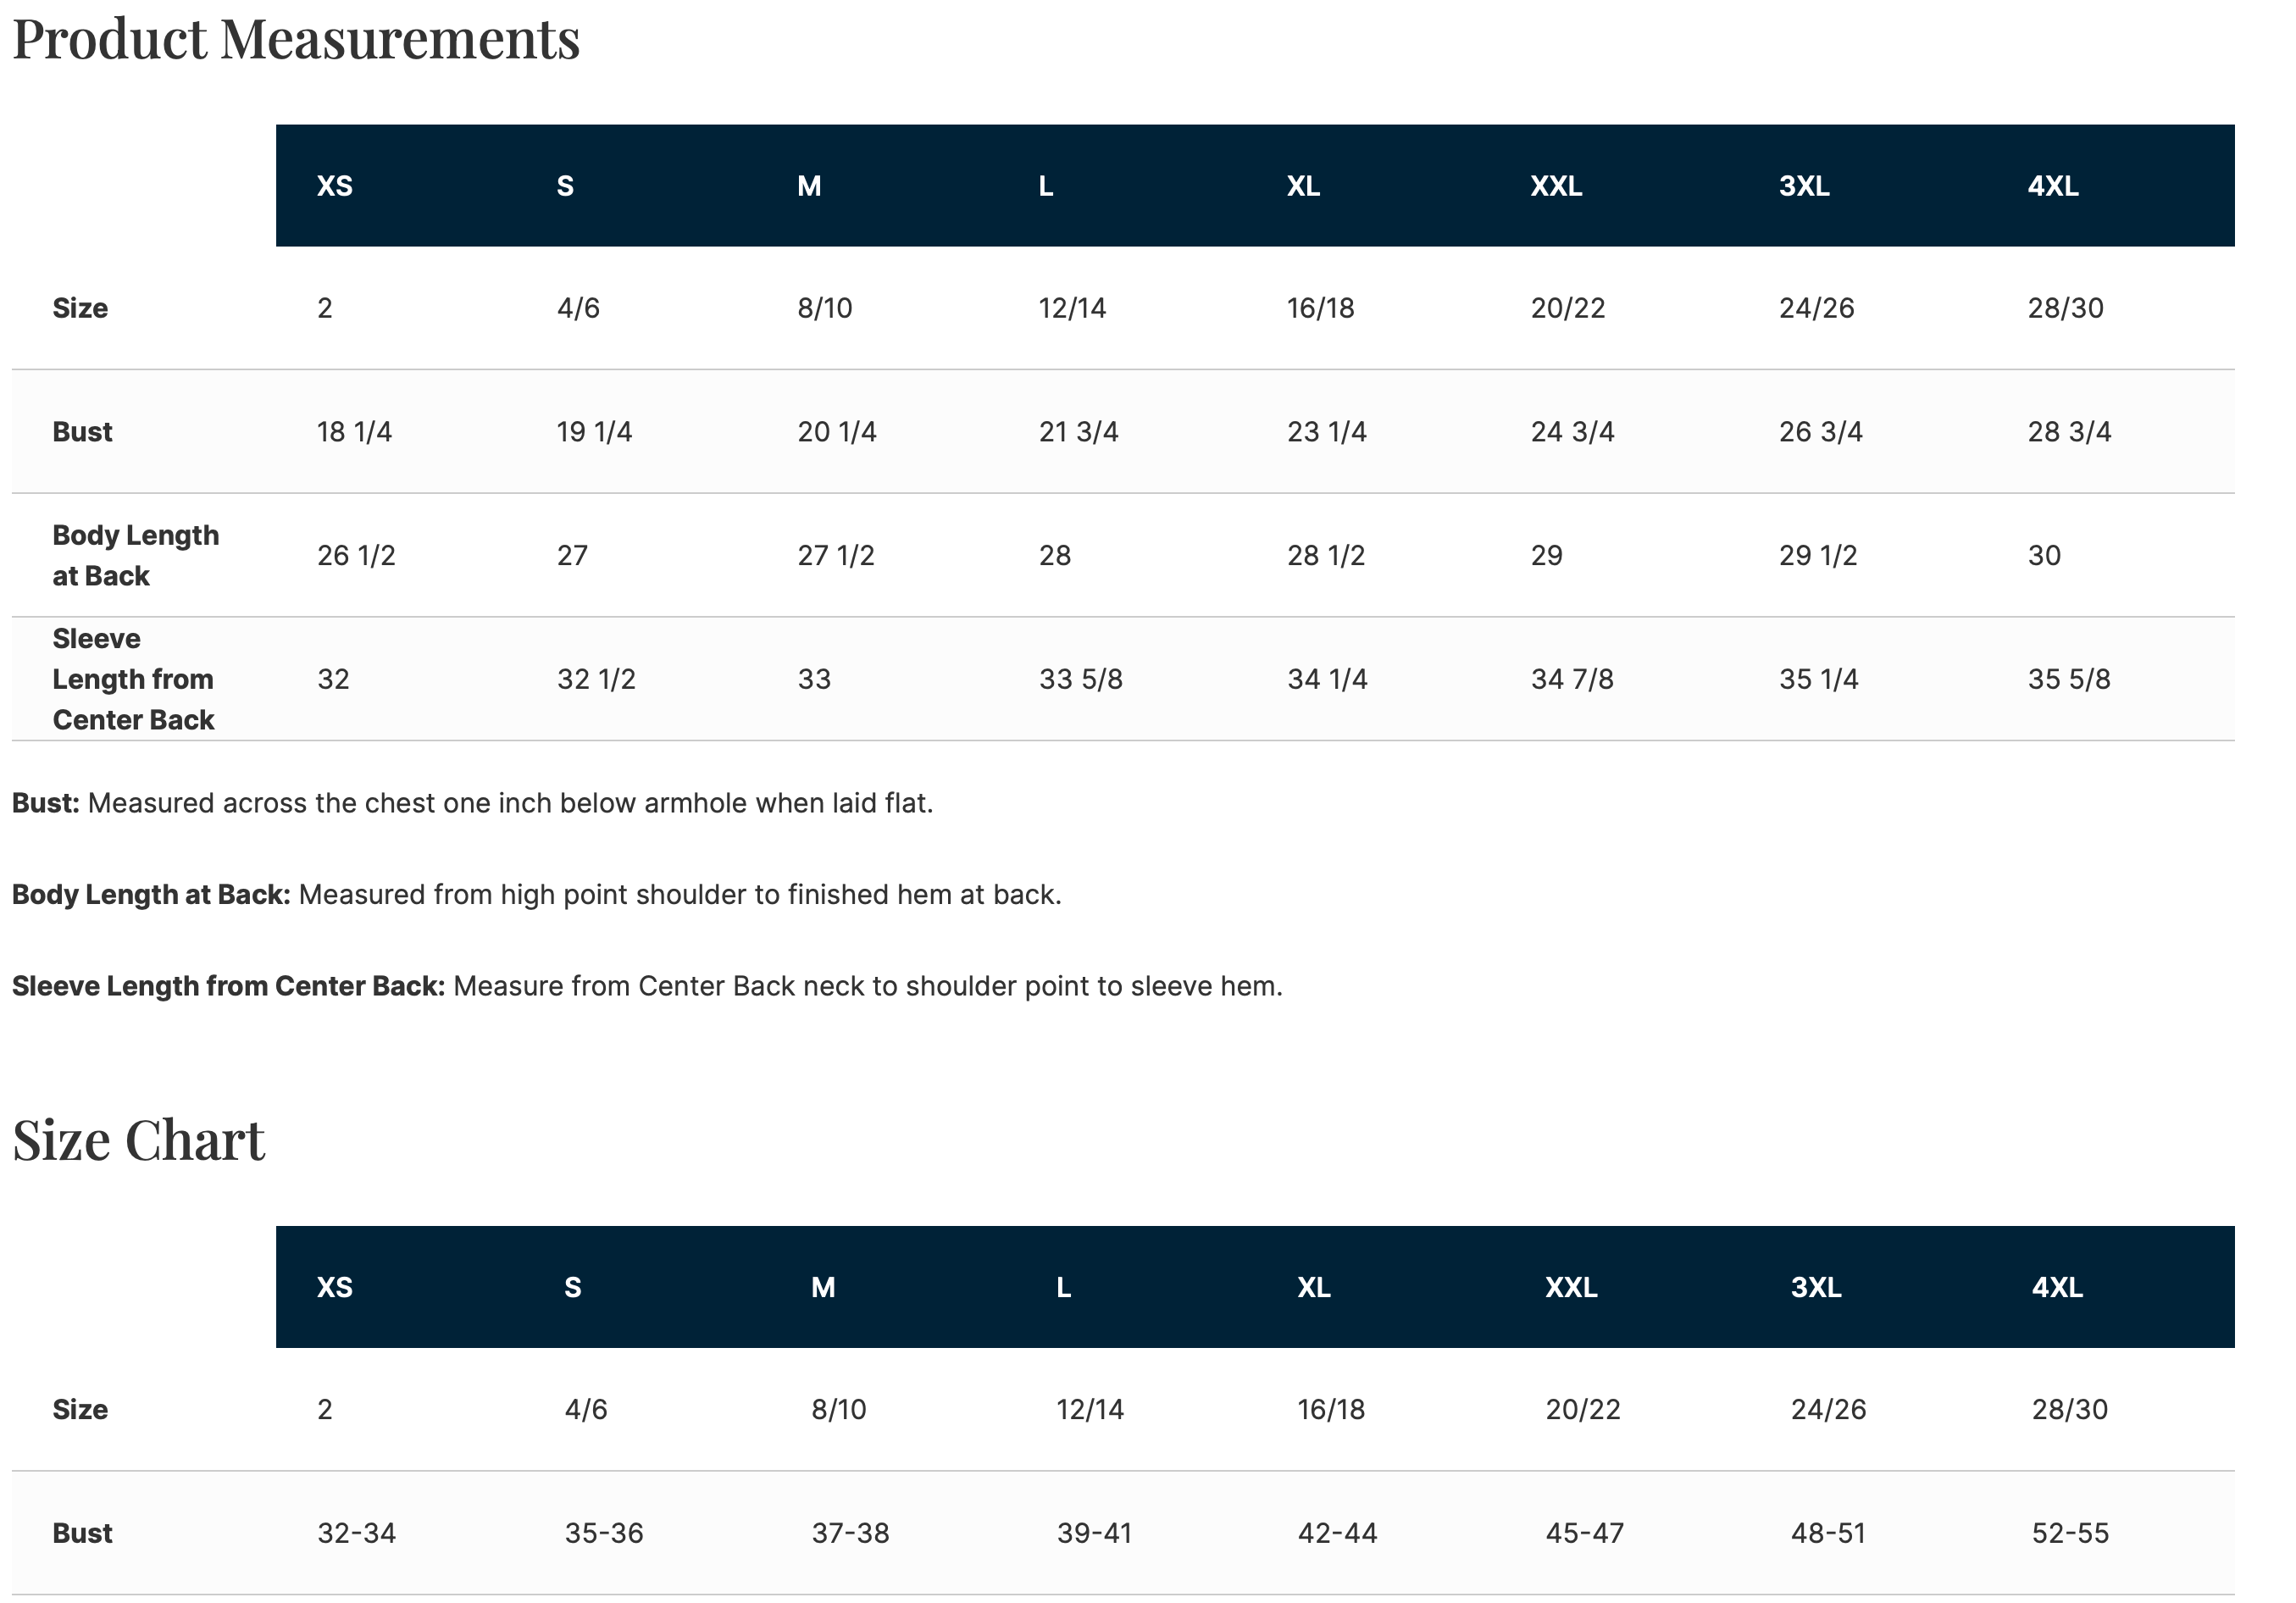Click the Bust value 21 3/4 for size L
The image size is (2296, 1603).
click(x=1078, y=432)
